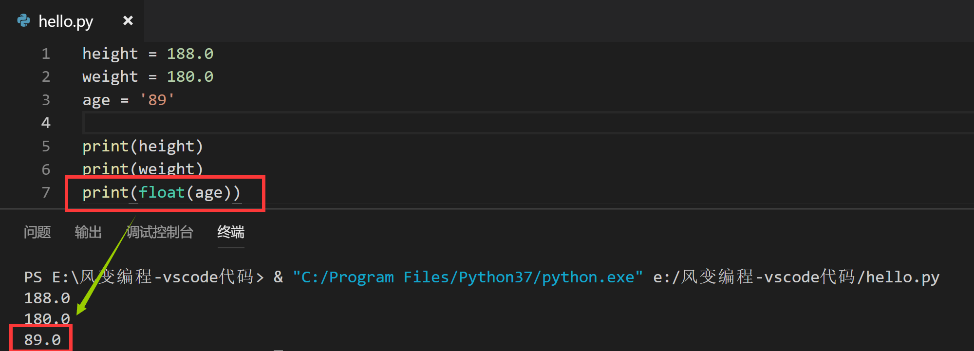Click the python.exe path in the terminal command

(x=468, y=277)
